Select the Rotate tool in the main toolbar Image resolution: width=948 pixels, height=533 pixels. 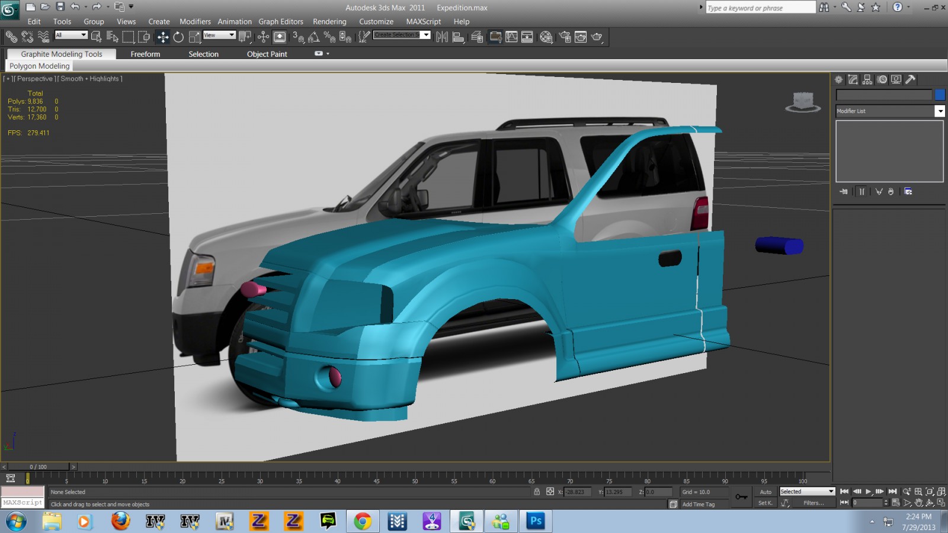pos(178,37)
